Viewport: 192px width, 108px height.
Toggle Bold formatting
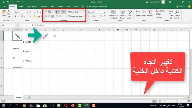point(16,16)
